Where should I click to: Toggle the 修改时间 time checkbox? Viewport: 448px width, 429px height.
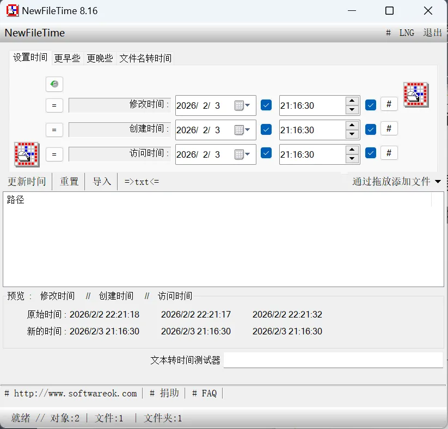(x=371, y=105)
